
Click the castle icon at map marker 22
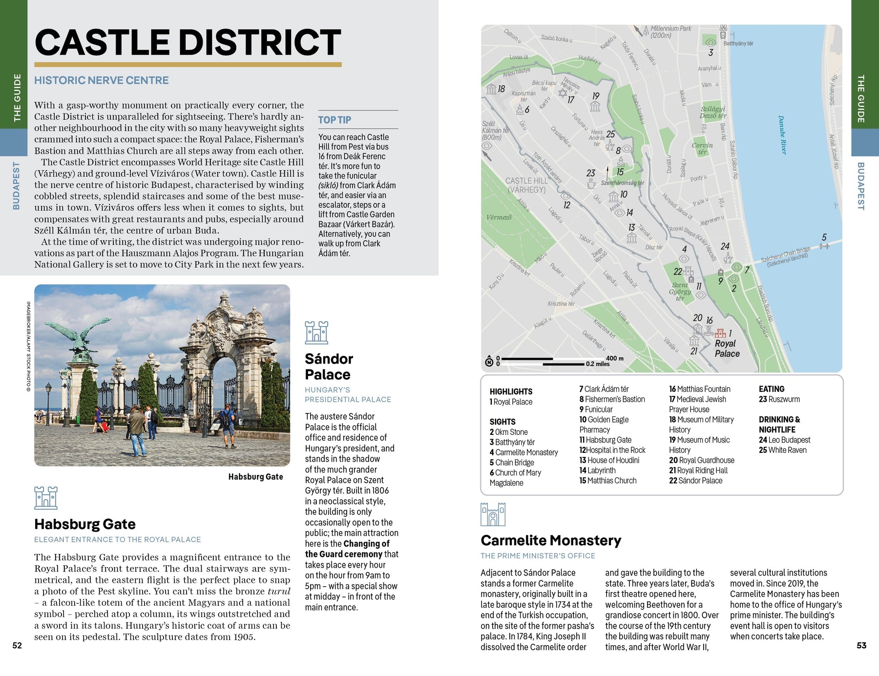point(689,271)
